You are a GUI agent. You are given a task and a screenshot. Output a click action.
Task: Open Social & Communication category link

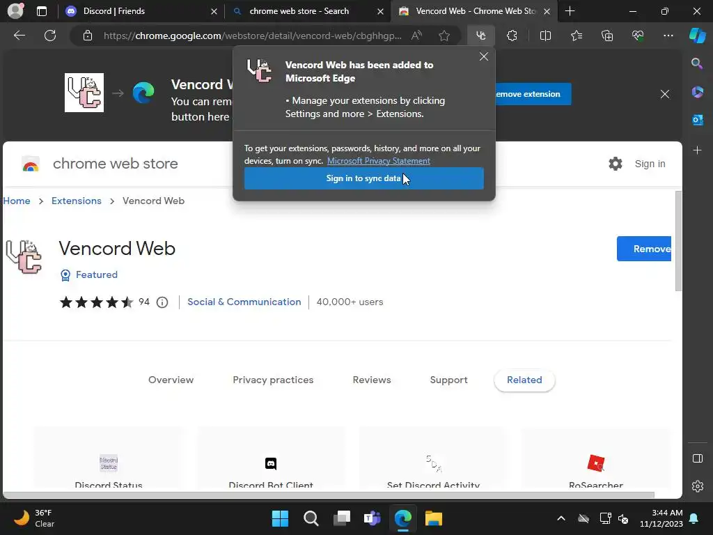244,302
